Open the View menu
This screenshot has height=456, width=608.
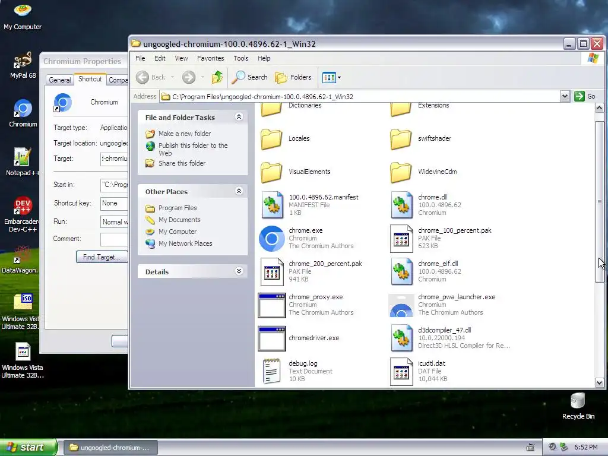(181, 58)
